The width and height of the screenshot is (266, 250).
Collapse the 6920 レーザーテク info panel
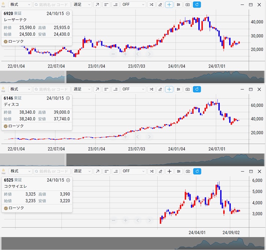68,14
